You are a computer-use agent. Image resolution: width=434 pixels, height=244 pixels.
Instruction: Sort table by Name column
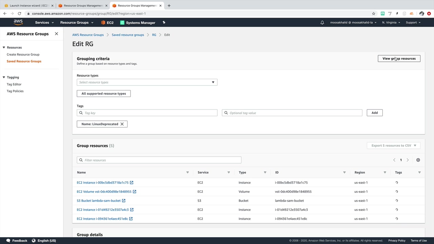click(x=188, y=172)
